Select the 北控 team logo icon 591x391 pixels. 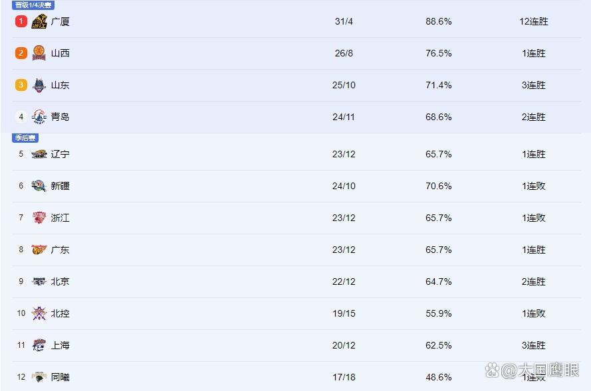tap(39, 313)
